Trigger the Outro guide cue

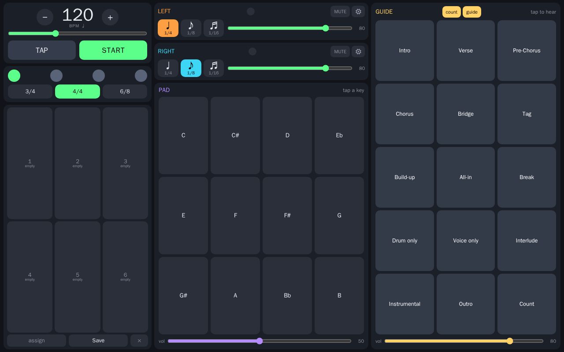click(x=466, y=304)
